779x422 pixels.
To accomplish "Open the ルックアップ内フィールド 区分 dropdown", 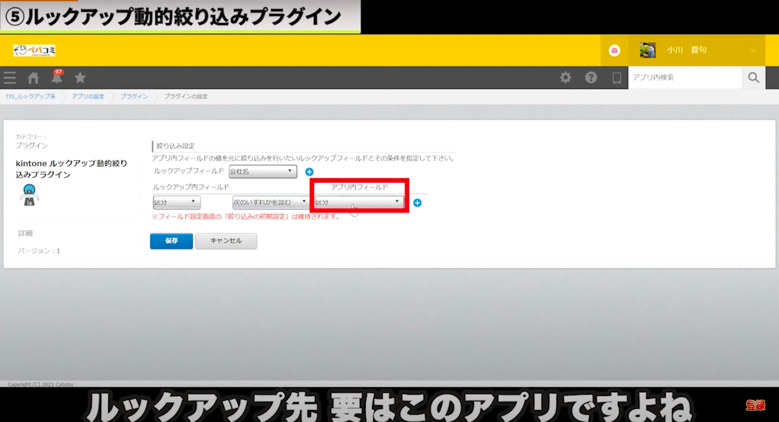I will [x=177, y=203].
